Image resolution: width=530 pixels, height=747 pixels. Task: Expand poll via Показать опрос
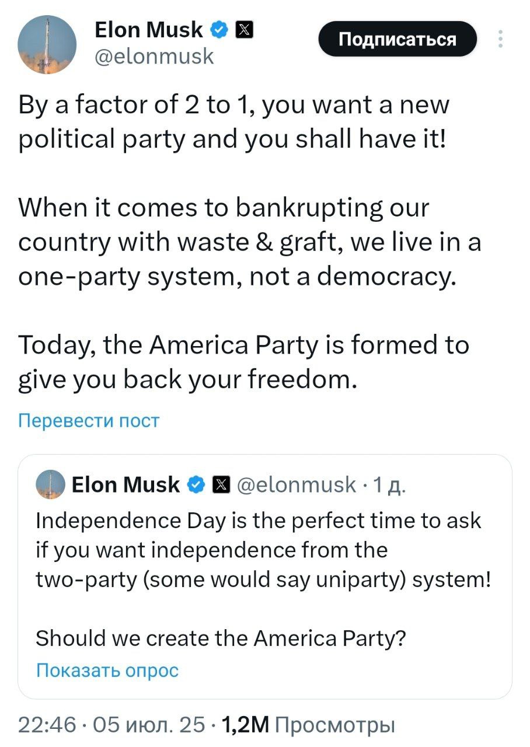pos(107,671)
